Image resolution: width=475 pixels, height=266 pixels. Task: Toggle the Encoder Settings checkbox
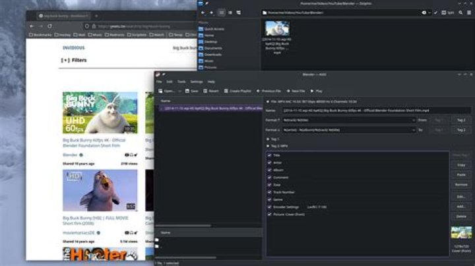click(x=270, y=207)
